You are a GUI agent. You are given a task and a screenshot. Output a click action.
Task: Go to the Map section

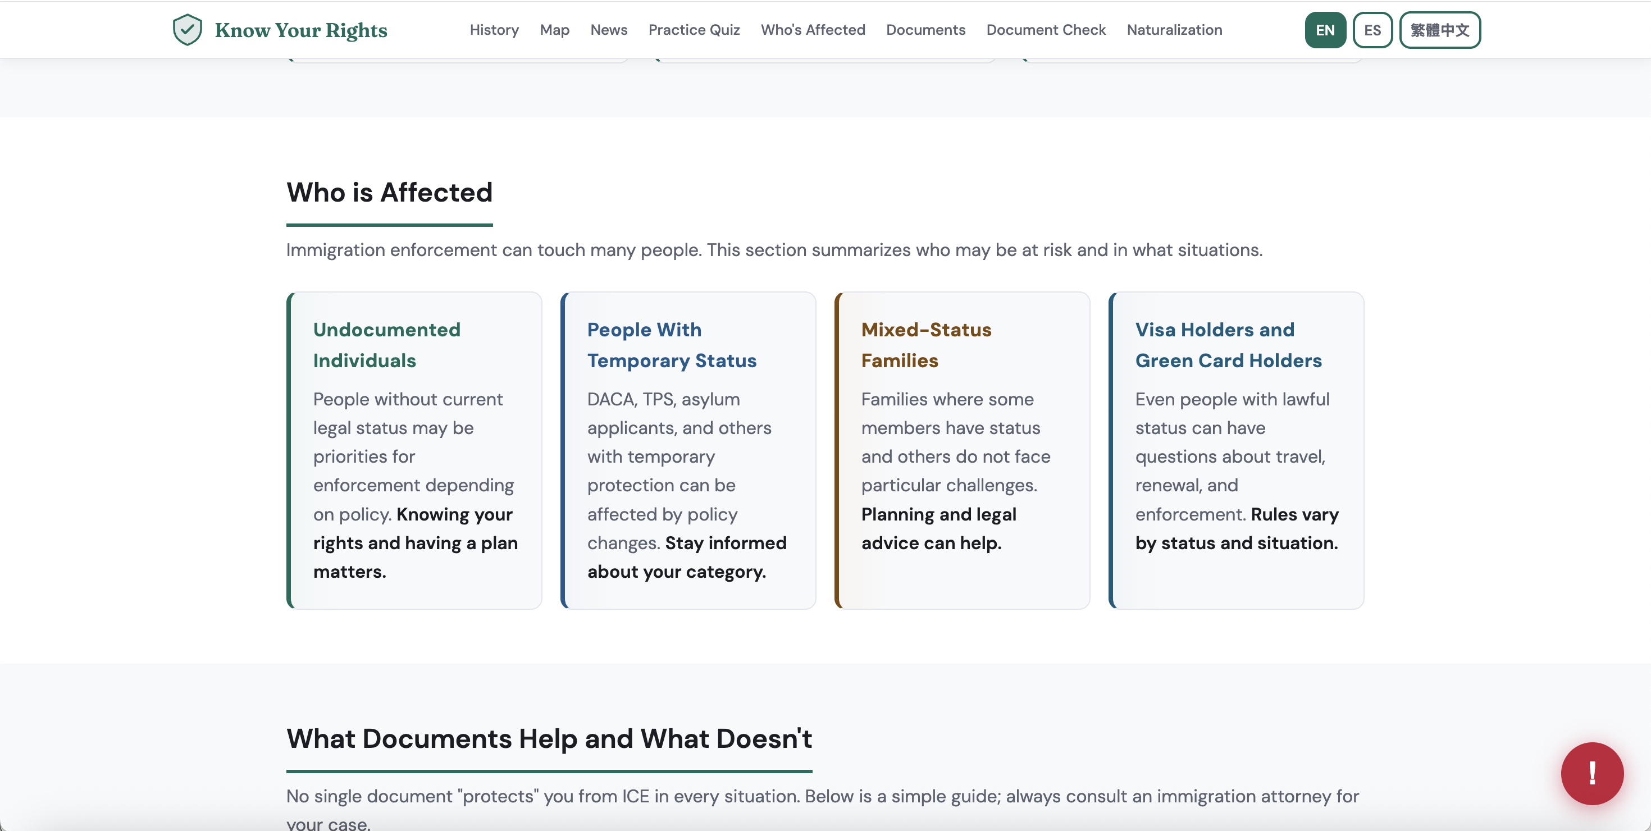click(x=554, y=29)
